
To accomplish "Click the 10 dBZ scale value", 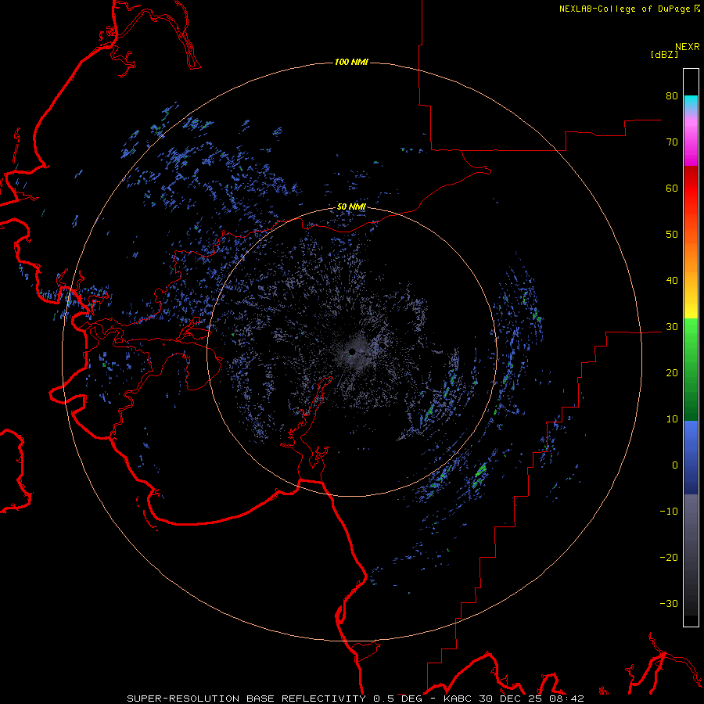I will 672,419.
